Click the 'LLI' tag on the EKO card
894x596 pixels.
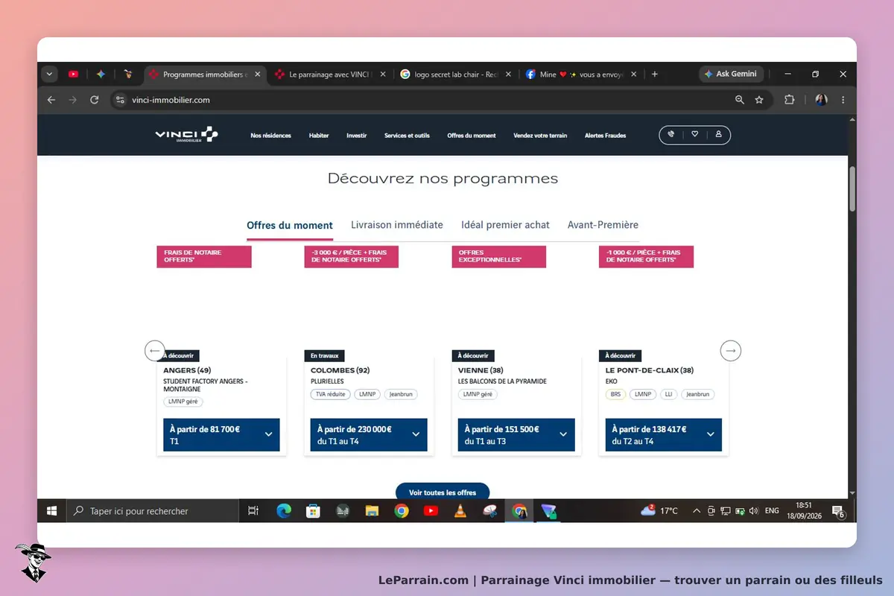tap(669, 394)
